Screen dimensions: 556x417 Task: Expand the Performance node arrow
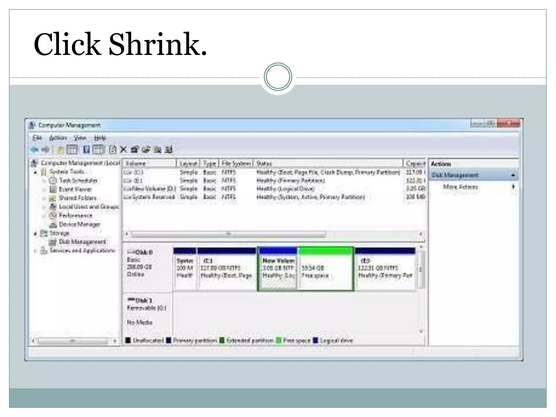pos(44,216)
